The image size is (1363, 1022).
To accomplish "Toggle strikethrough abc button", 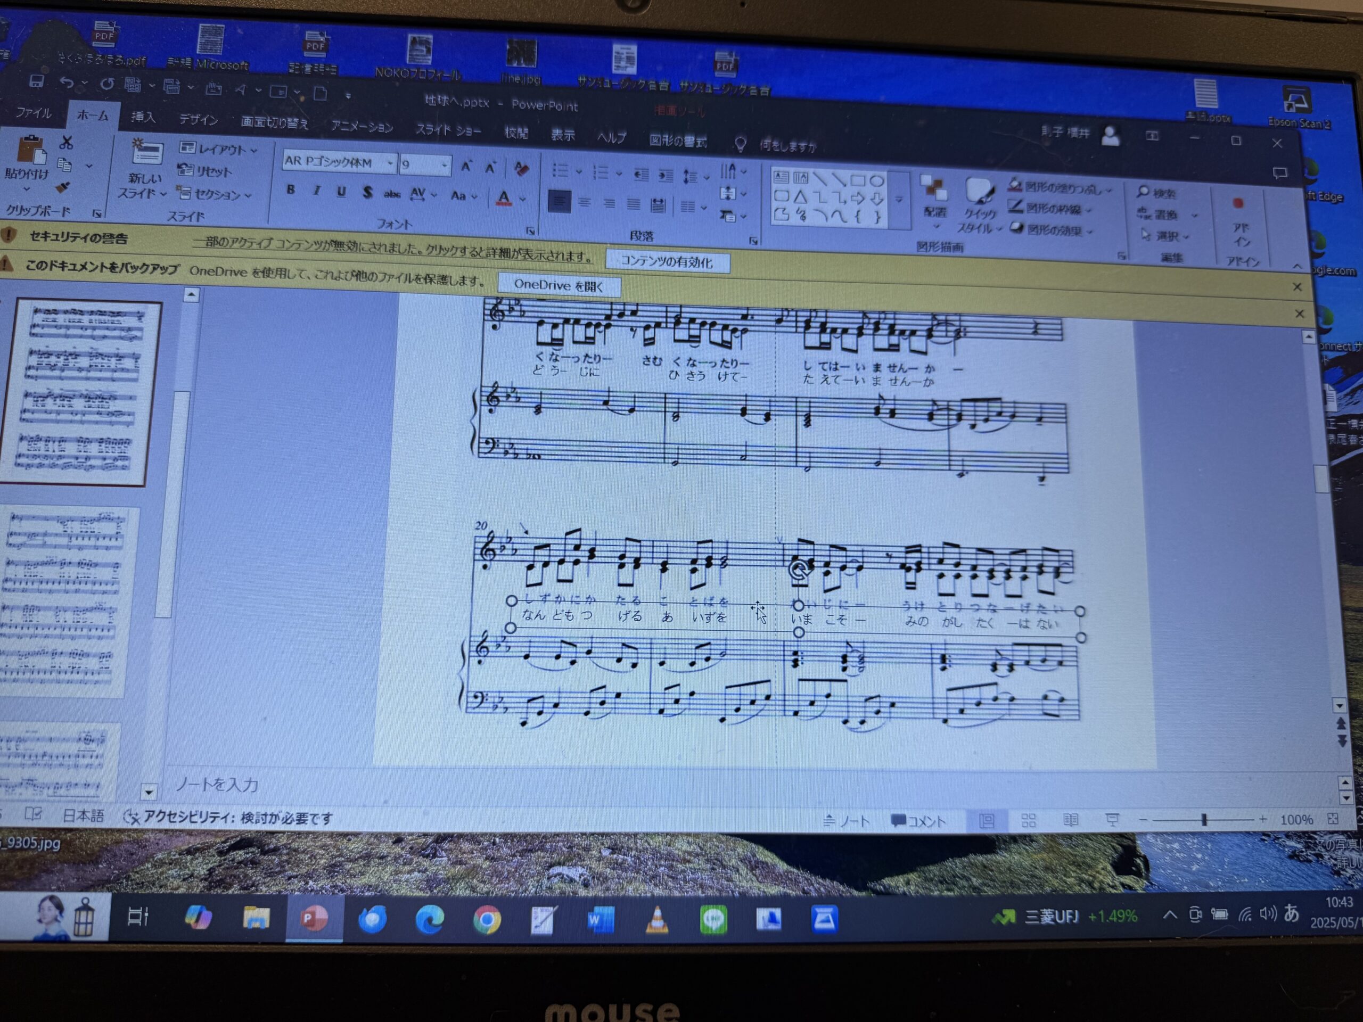I will point(392,194).
